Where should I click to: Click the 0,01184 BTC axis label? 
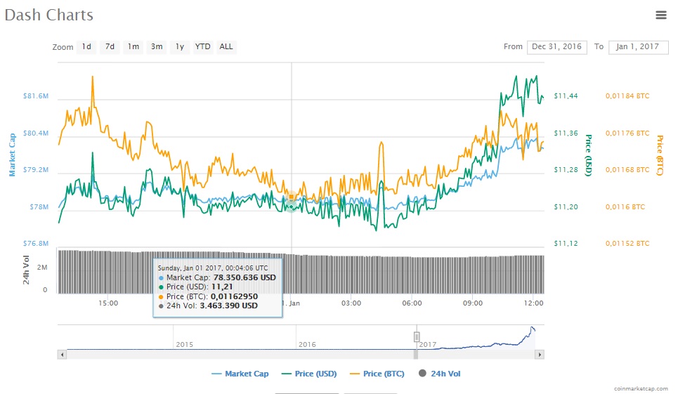627,96
